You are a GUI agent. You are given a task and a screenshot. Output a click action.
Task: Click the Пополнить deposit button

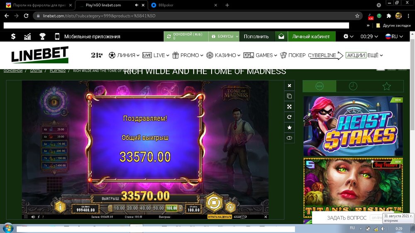[x=256, y=36]
